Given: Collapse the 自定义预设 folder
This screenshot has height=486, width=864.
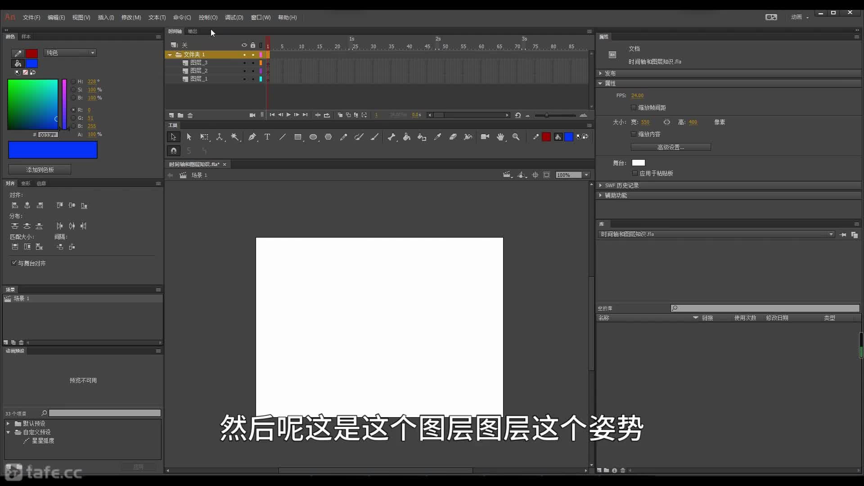Looking at the screenshot, I should [x=8, y=432].
